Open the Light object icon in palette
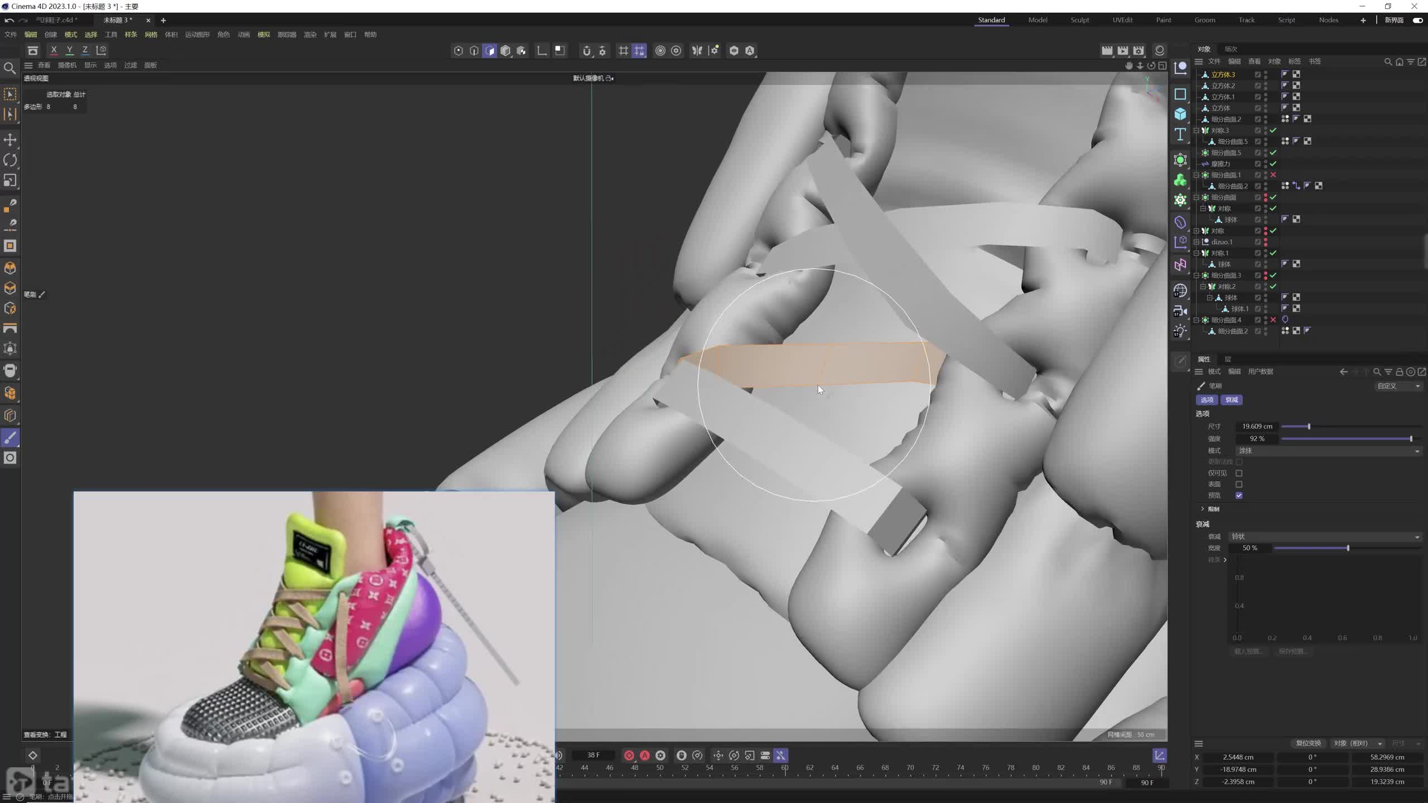This screenshot has height=803, width=1428. click(x=1180, y=331)
